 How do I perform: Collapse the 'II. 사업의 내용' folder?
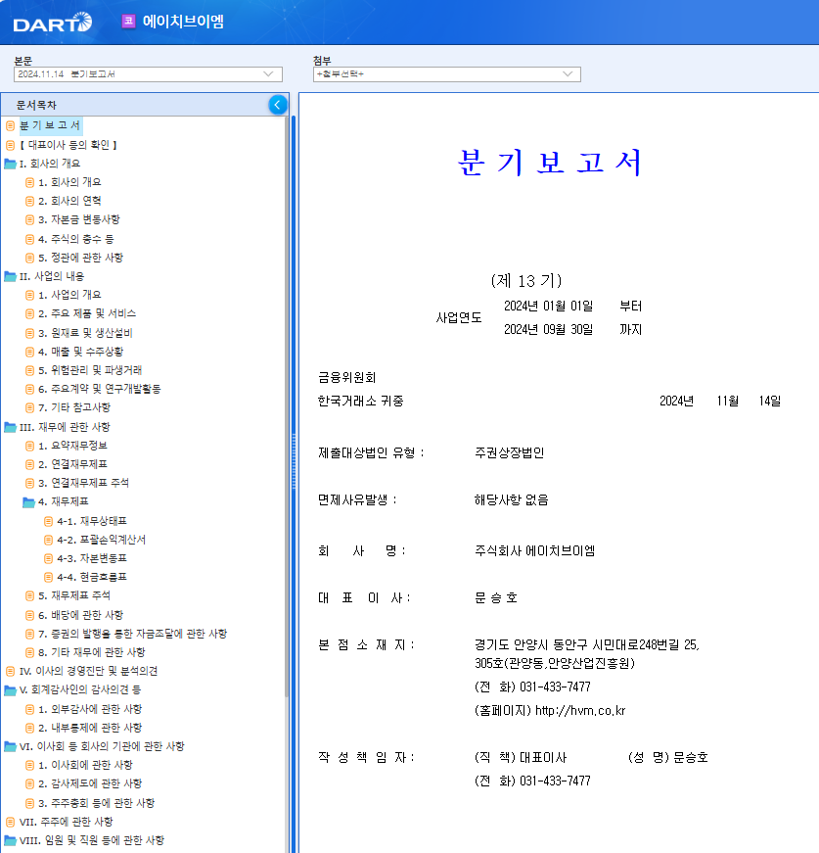tap(10, 276)
